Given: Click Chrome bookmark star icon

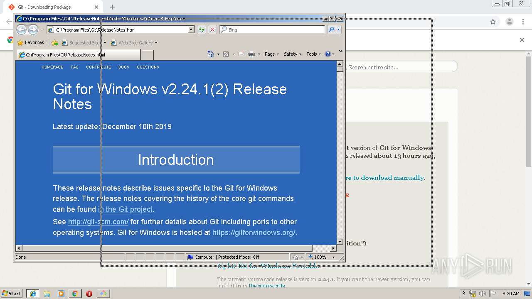Looking at the screenshot, I should (x=493, y=22).
